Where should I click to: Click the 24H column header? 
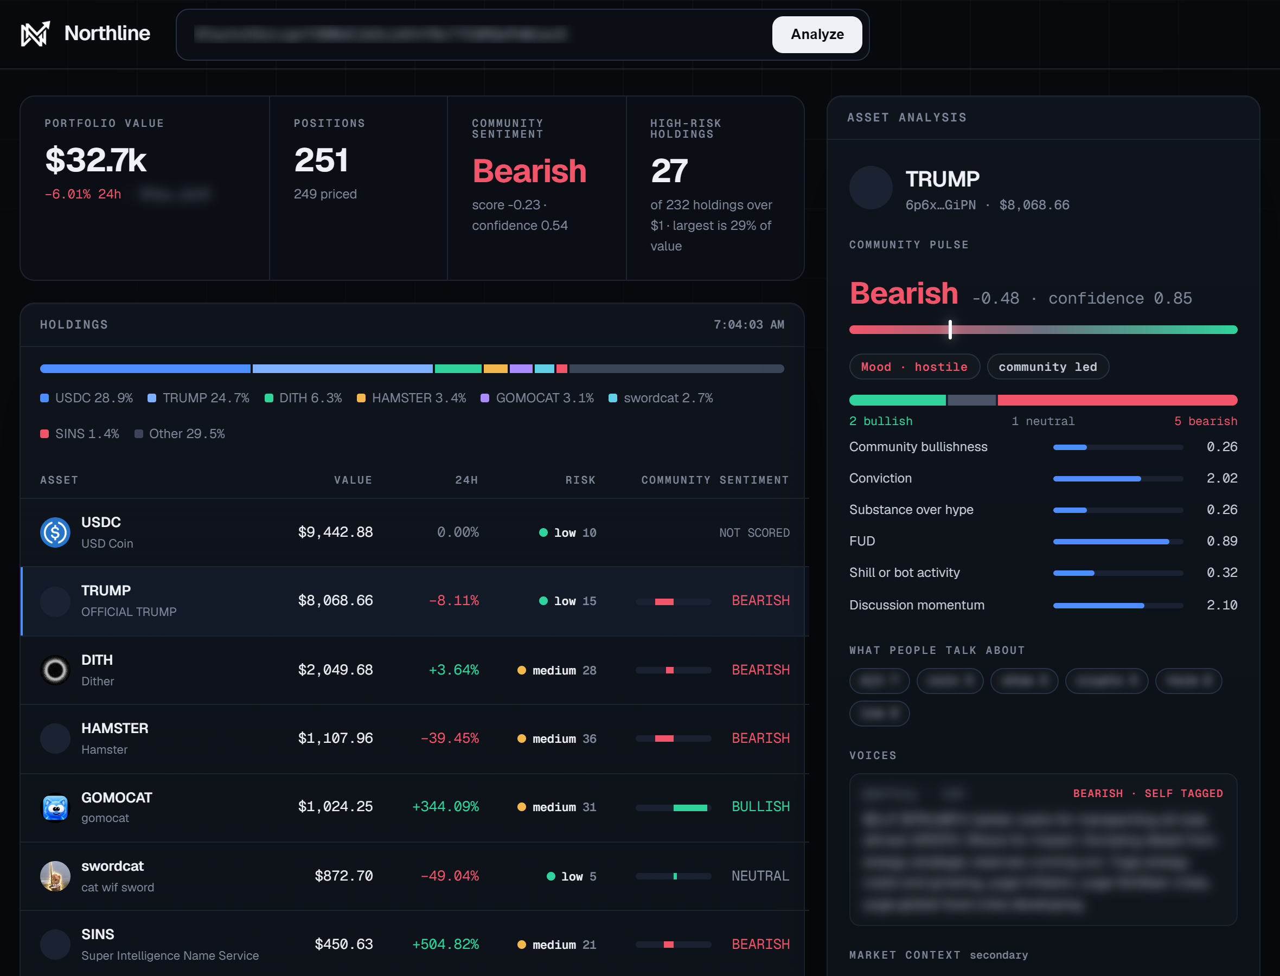466,480
